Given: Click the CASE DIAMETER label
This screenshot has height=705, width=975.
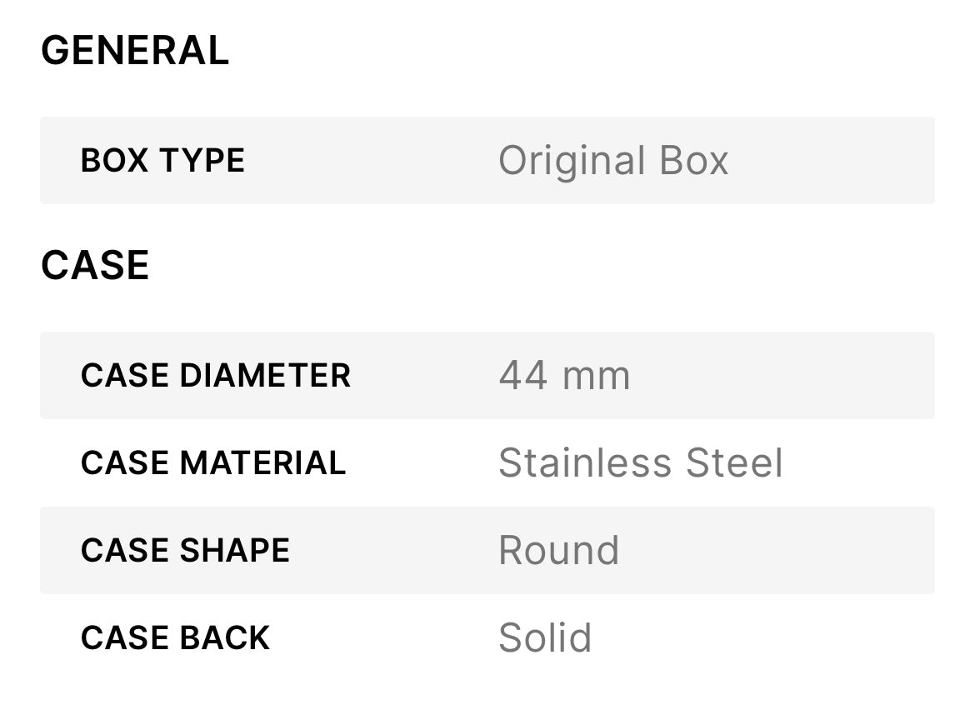Looking at the screenshot, I should (x=216, y=376).
